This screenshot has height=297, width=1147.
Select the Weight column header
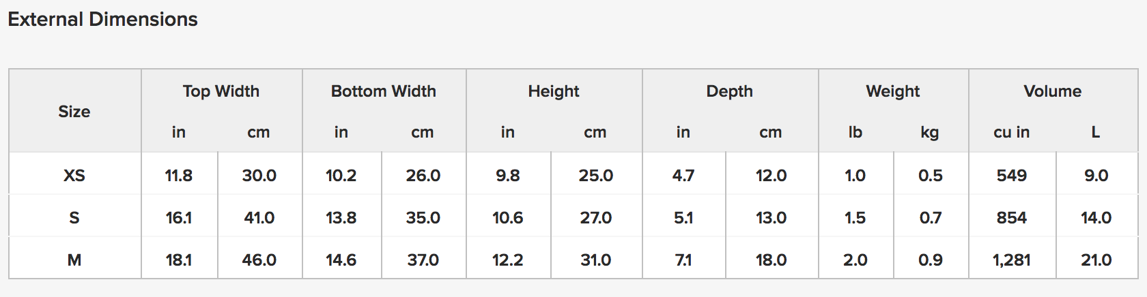pyautogui.click(x=893, y=91)
